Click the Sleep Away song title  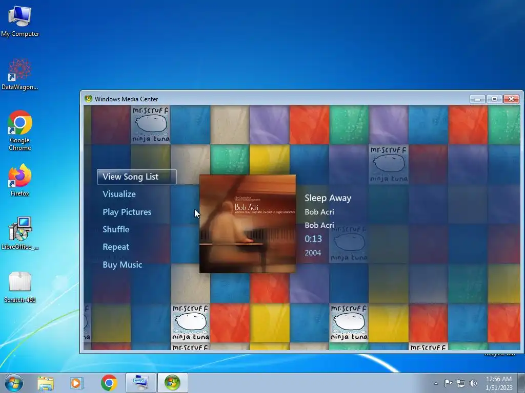328,198
